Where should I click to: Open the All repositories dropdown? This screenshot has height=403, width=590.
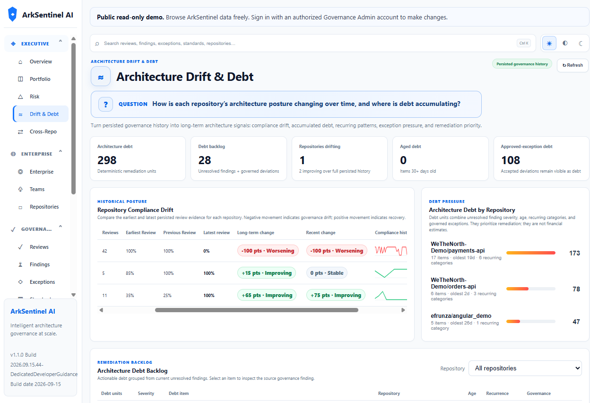(525, 368)
